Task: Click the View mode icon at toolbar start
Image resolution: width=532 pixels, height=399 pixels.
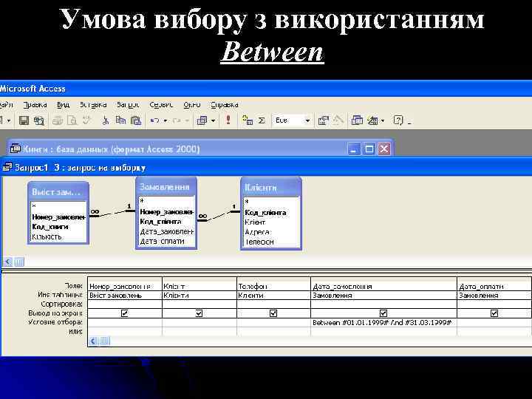Action: (1, 120)
